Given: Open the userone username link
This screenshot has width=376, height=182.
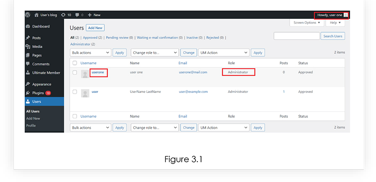Looking at the screenshot, I should [98, 72].
